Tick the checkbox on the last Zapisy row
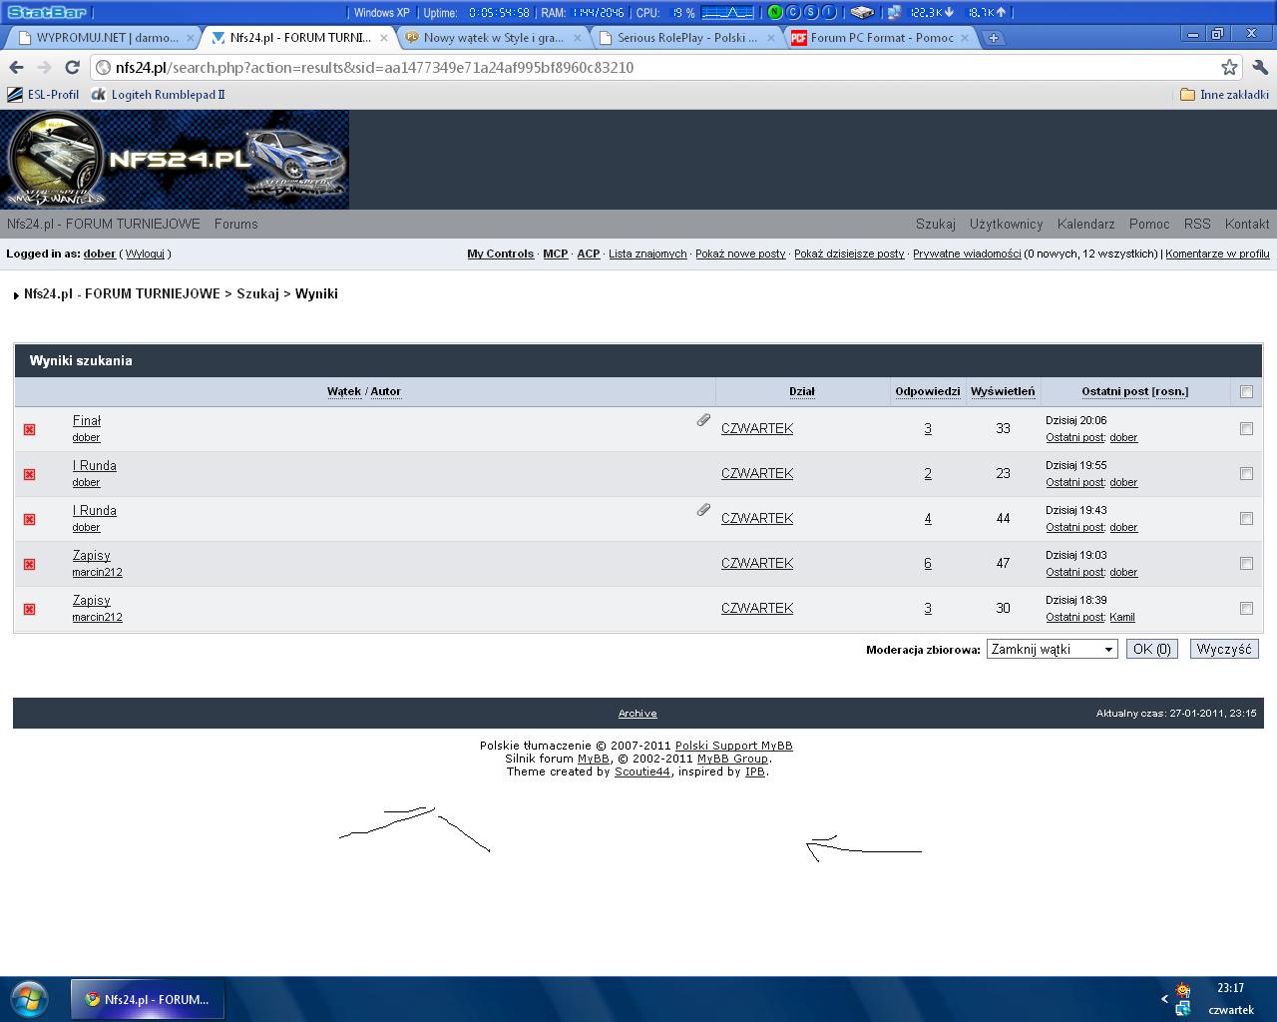1277x1022 pixels. pos(1246,608)
